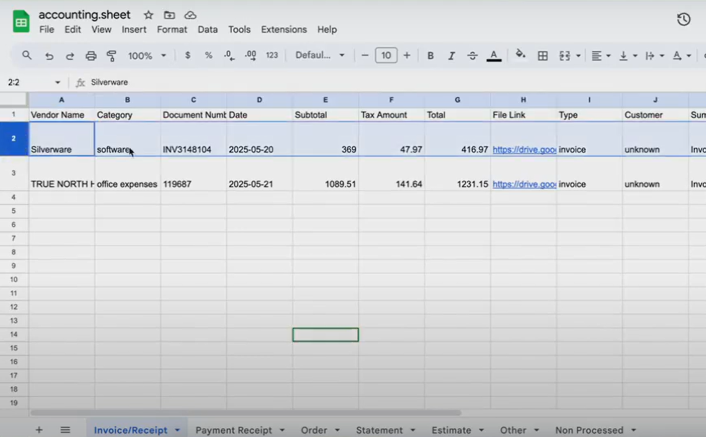Open search in the menus

[x=27, y=55]
